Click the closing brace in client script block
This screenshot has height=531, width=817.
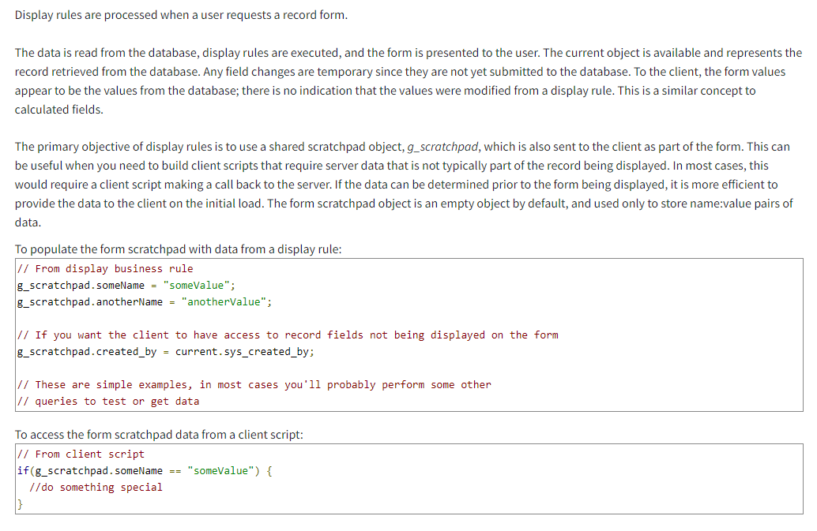(x=20, y=503)
